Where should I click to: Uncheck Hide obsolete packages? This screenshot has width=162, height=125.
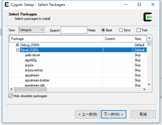click(10, 96)
